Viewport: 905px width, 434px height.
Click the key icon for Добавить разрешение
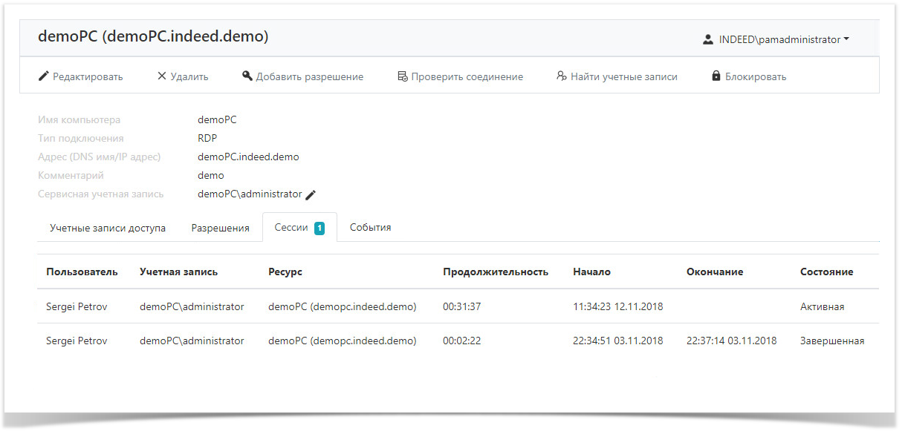click(247, 76)
